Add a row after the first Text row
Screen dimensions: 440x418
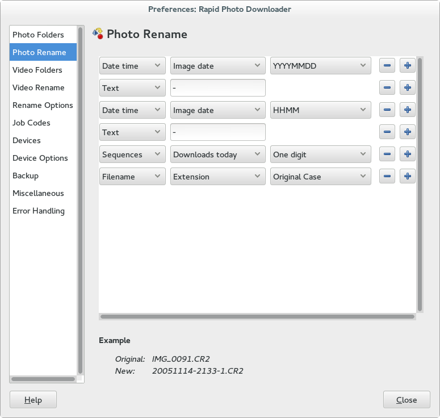tap(408, 87)
